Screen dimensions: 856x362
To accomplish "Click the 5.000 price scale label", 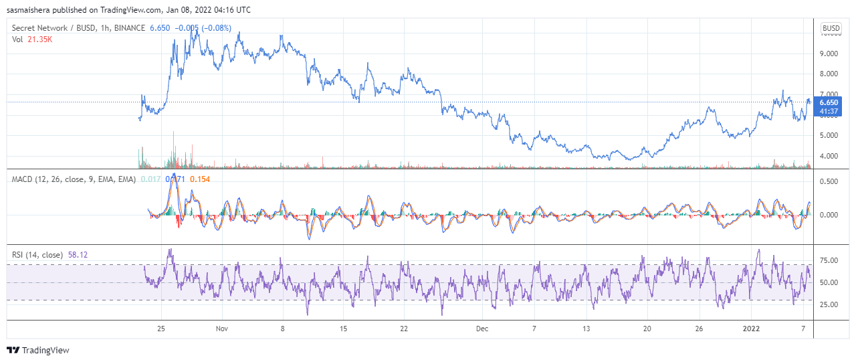I will click(829, 135).
